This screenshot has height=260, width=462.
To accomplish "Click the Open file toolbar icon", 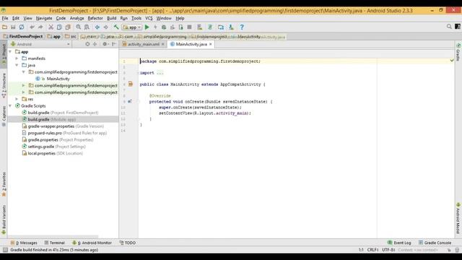I will 5,27.
